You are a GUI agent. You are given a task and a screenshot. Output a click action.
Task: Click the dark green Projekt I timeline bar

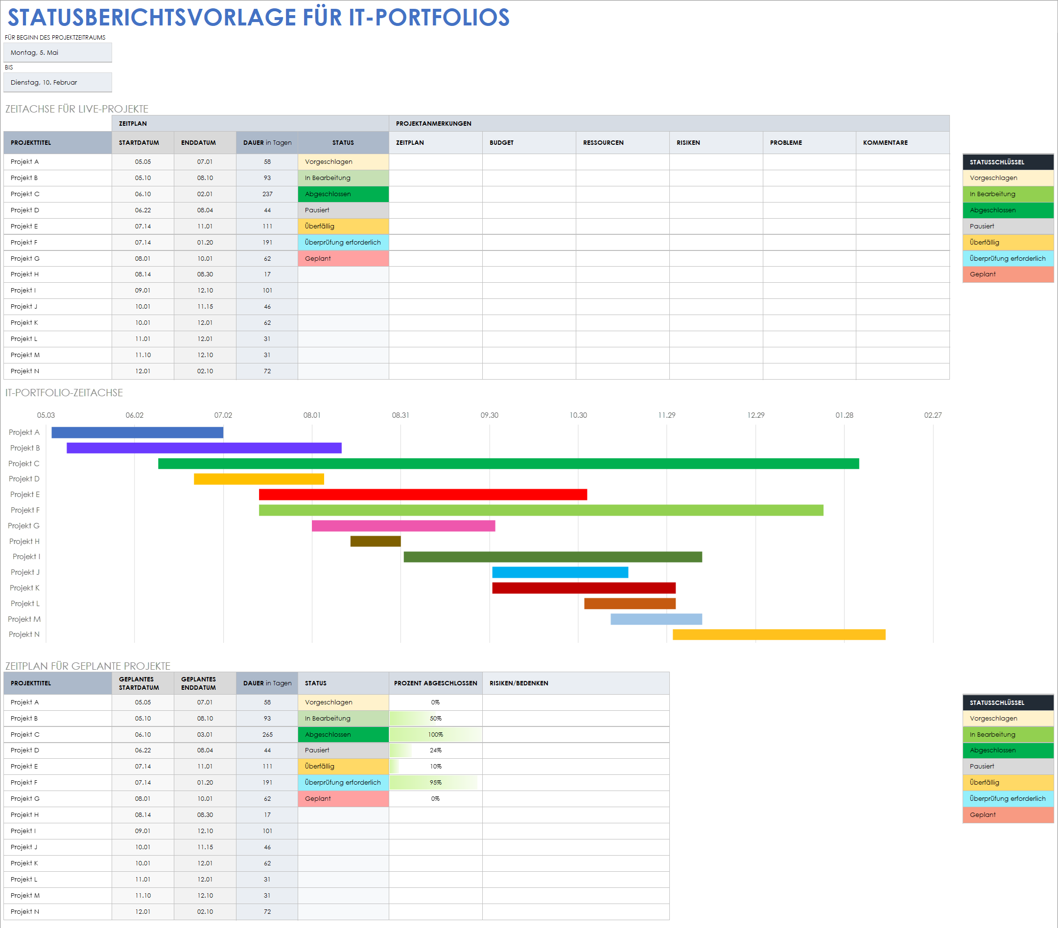tap(553, 557)
